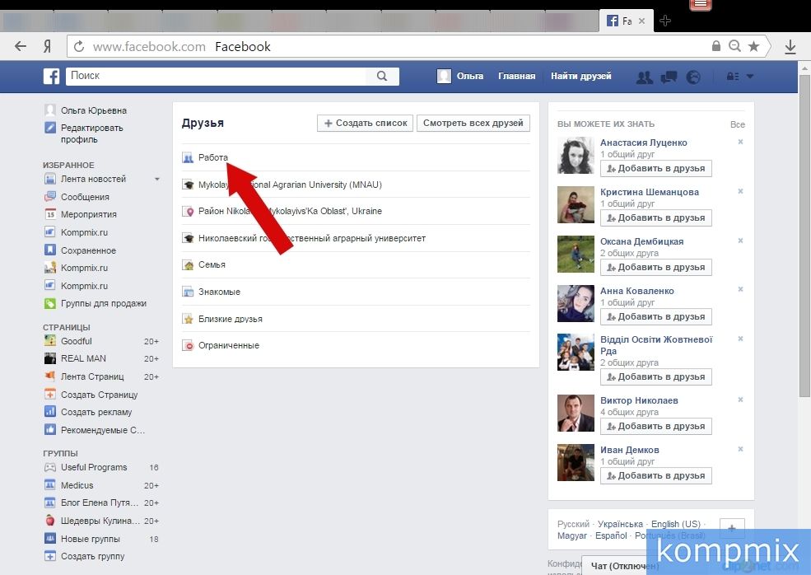Click the address bar zoom magnifier icon
This screenshot has height=575, width=811.
point(734,46)
